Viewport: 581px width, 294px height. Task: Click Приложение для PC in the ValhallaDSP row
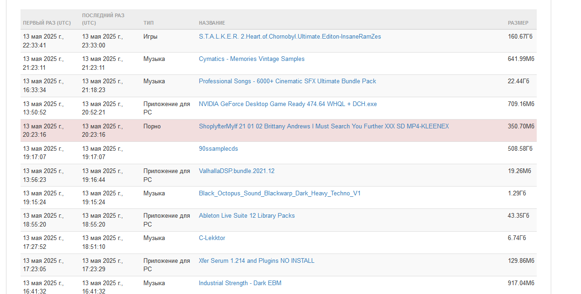[x=167, y=175]
